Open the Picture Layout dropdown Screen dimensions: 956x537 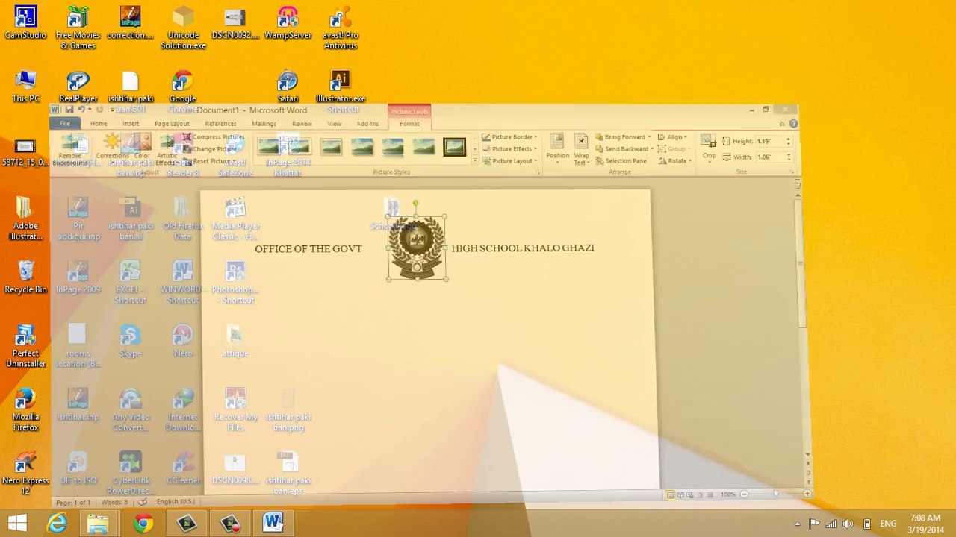point(509,161)
